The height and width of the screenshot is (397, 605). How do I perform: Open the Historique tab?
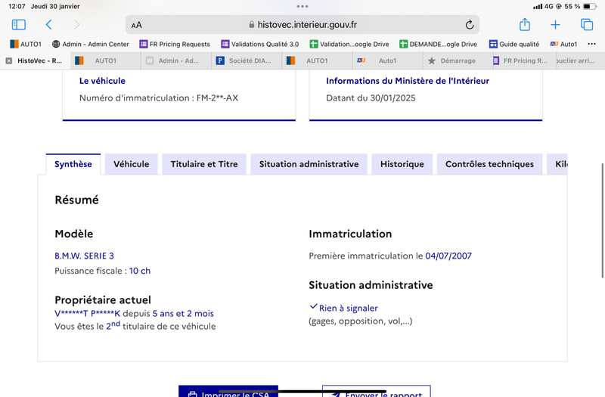[402, 164]
